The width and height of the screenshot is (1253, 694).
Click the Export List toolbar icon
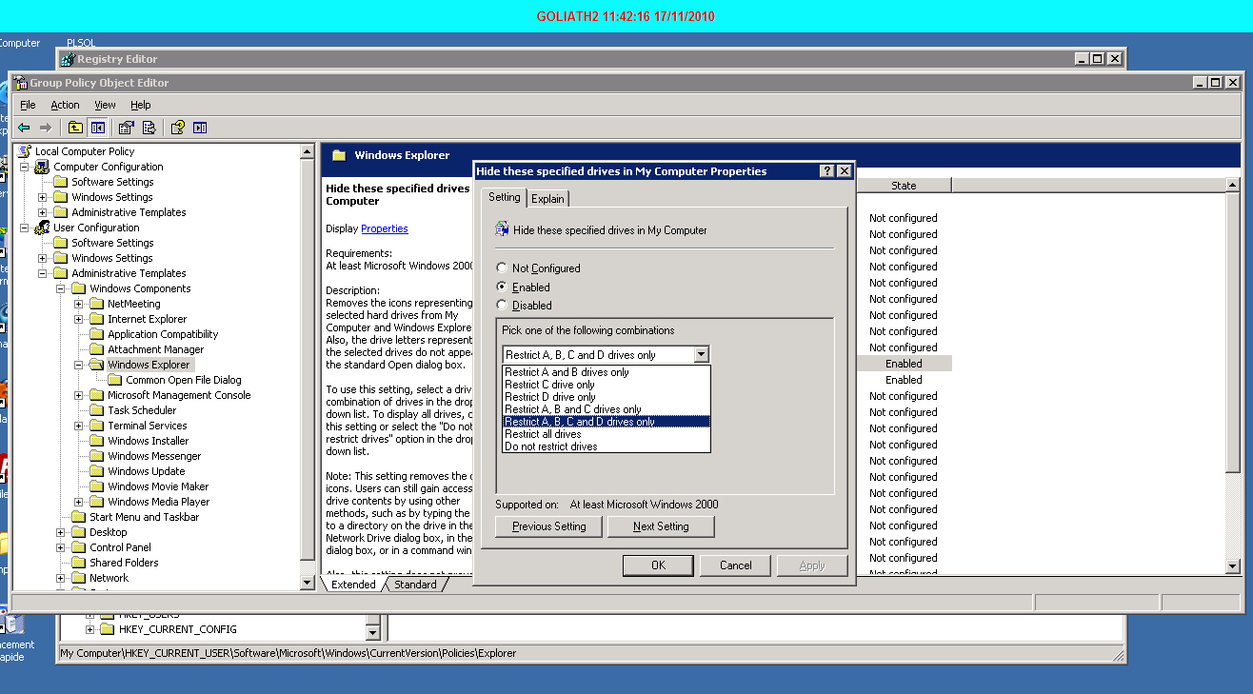(149, 128)
